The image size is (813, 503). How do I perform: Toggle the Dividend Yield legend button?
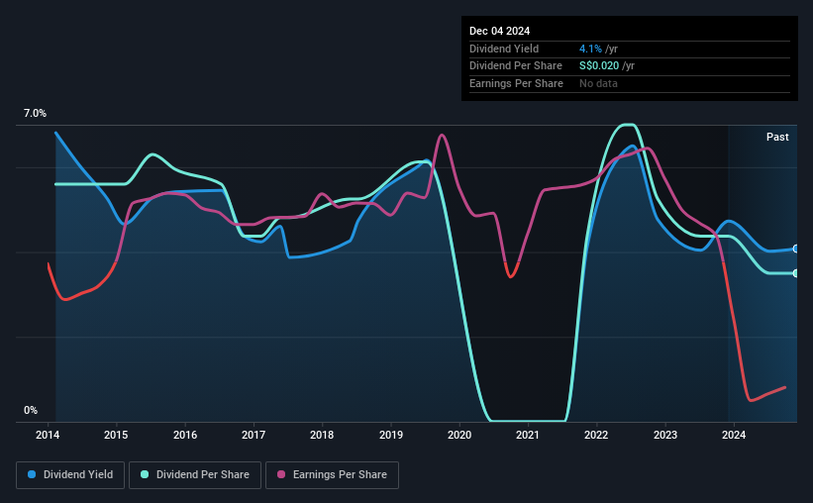[70, 475]
